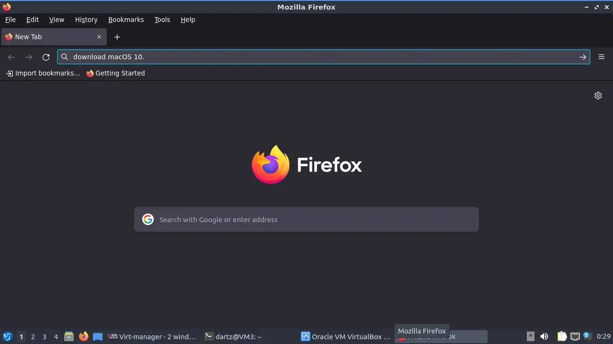Switch to workspace 2
613x344 pixels.
coord(33,336)
